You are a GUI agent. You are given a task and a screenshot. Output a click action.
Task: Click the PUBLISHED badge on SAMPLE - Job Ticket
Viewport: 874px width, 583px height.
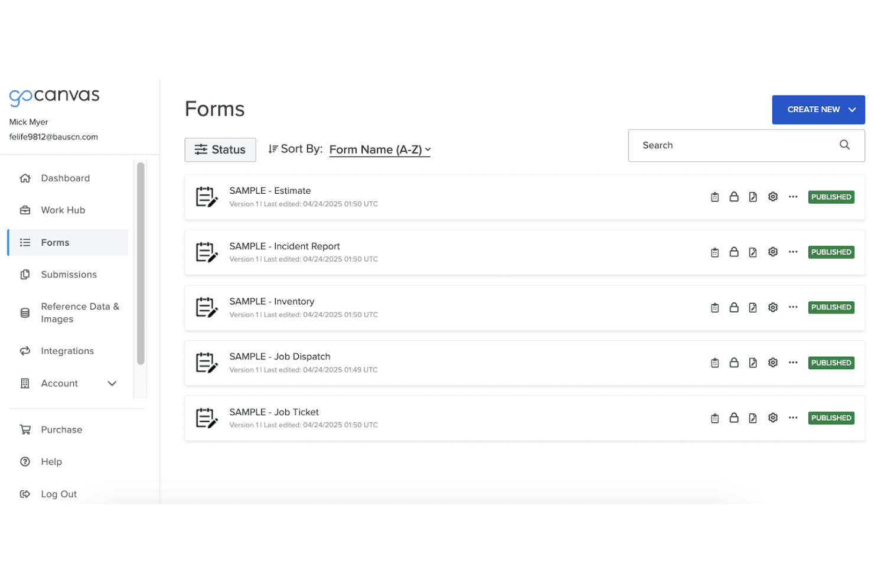[x=831, y=418]
